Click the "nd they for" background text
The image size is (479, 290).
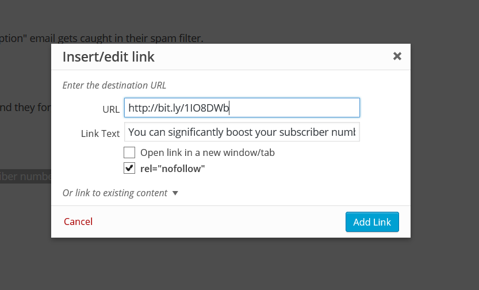25,107
